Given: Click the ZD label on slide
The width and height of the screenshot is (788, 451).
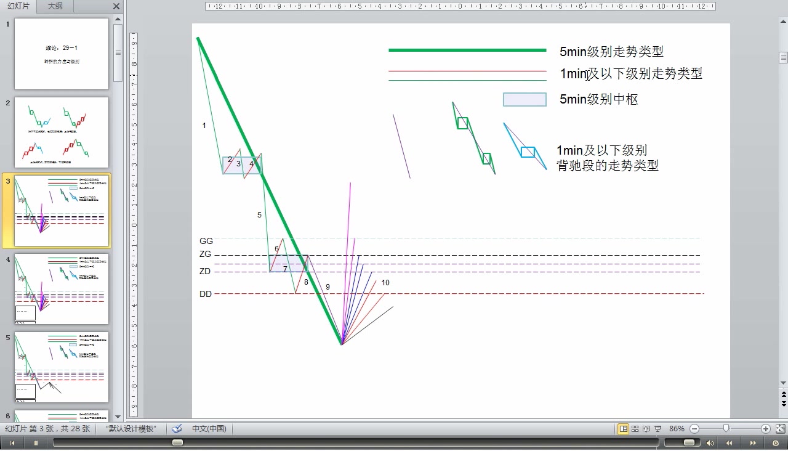Looking at the screenshot, I should pos(205,271).
